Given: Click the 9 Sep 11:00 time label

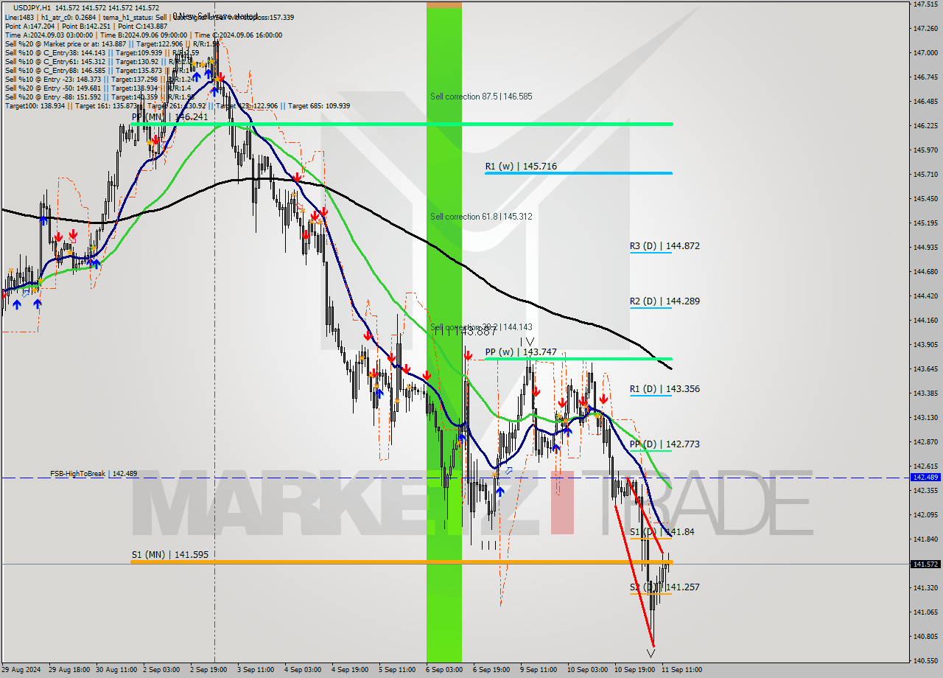Looking at the screenshot, I should click(540, 670).
